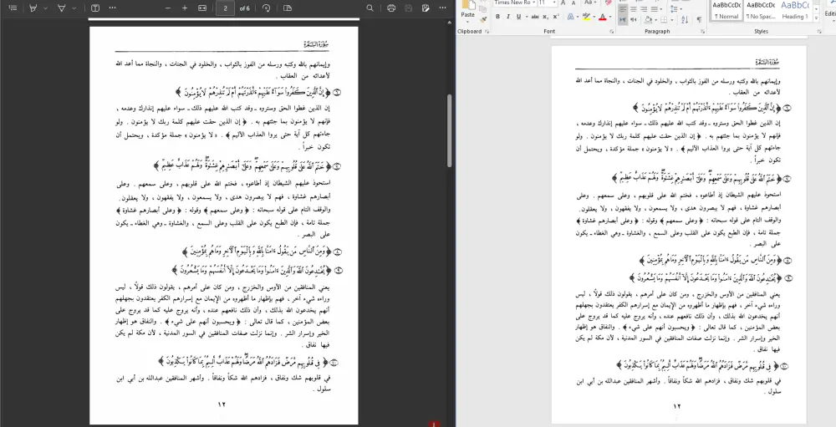Open the Styles pane launcher in Word

coord(819,32)
